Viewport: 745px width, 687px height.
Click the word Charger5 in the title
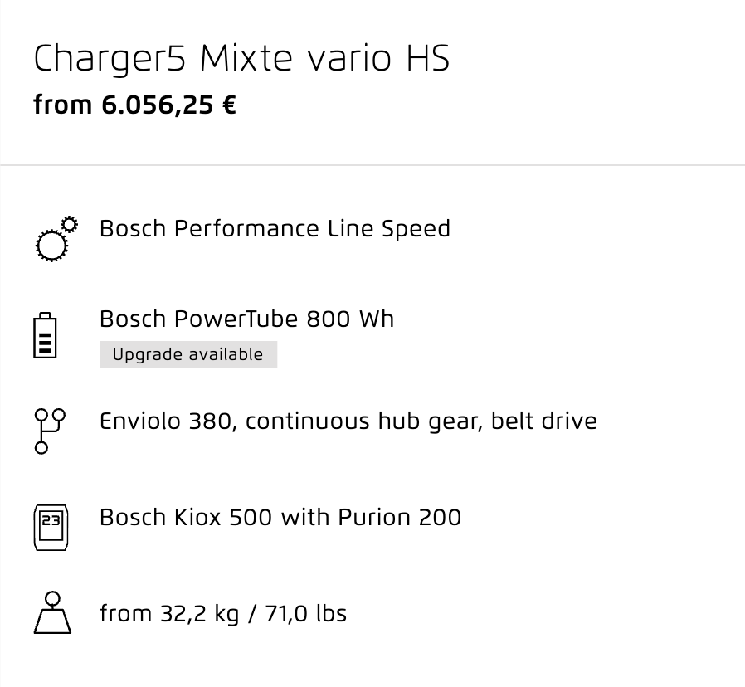coord(110,59)
